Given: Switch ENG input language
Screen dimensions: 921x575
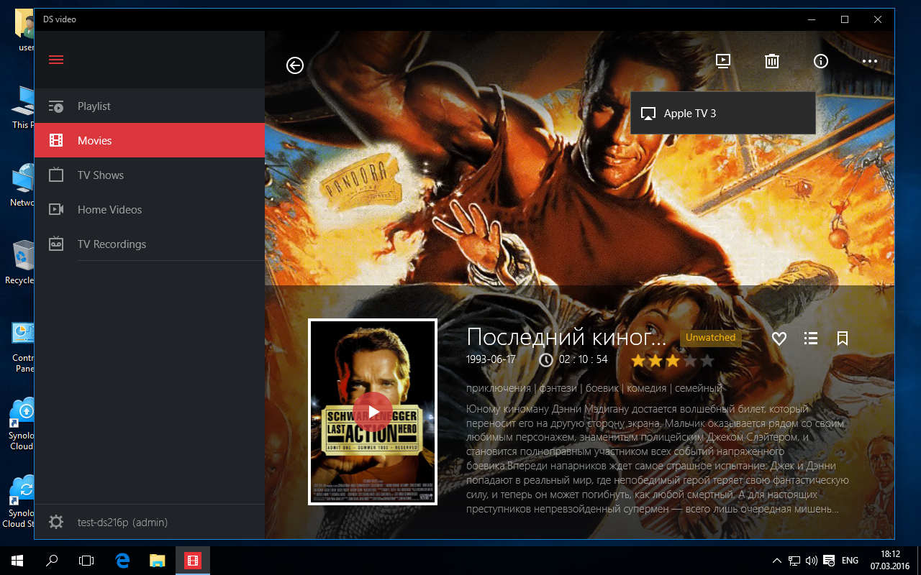Looking at the screenshot, I should pos(850,561).
